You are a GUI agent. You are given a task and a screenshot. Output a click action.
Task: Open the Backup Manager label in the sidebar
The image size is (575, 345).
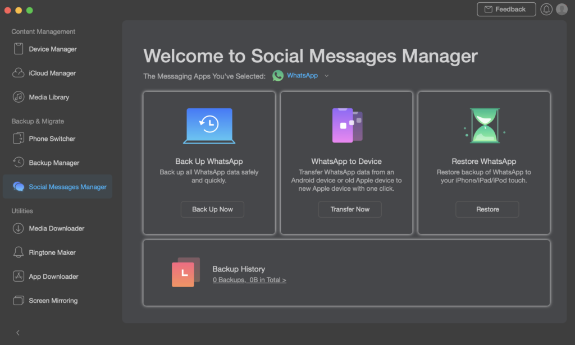(x=54, y=163)
